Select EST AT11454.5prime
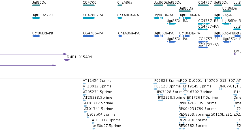This screenshot has height=130, width=241. [84, 83]
